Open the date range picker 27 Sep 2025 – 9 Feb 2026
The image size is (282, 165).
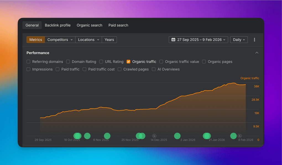pos(199,40)
